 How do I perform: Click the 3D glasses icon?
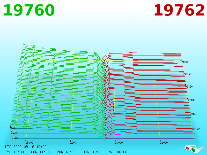(195, 149)
